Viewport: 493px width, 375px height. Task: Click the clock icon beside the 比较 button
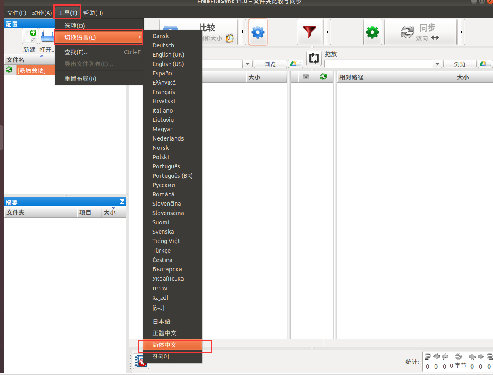tap(229, 37)
